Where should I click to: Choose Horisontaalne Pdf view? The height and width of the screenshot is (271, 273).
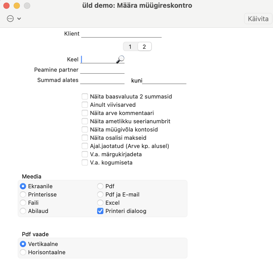pos(23,252)
